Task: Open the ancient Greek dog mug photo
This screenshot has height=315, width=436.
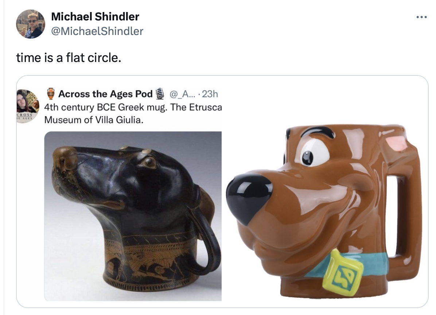Action: click(133, 216)
